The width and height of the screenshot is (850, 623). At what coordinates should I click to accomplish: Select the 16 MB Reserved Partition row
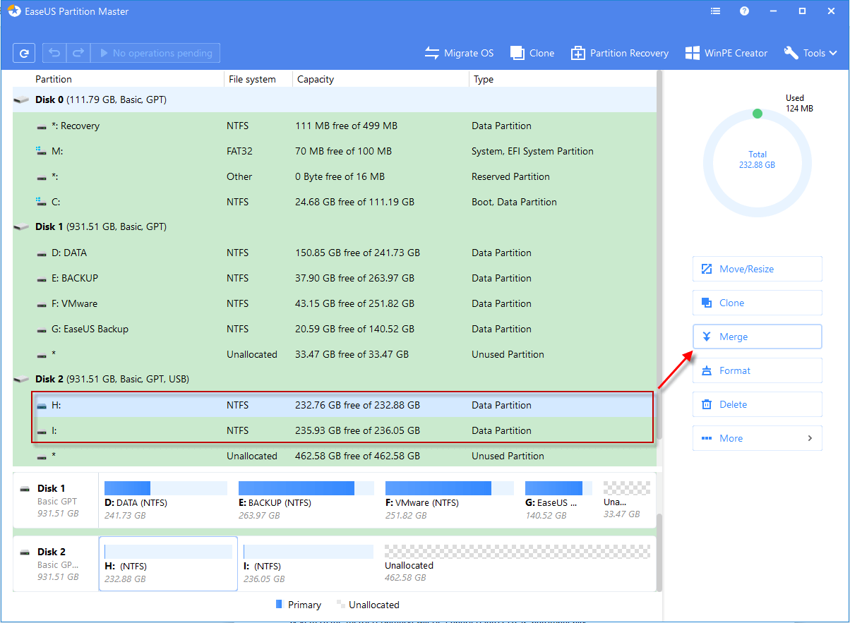[335, 176]
